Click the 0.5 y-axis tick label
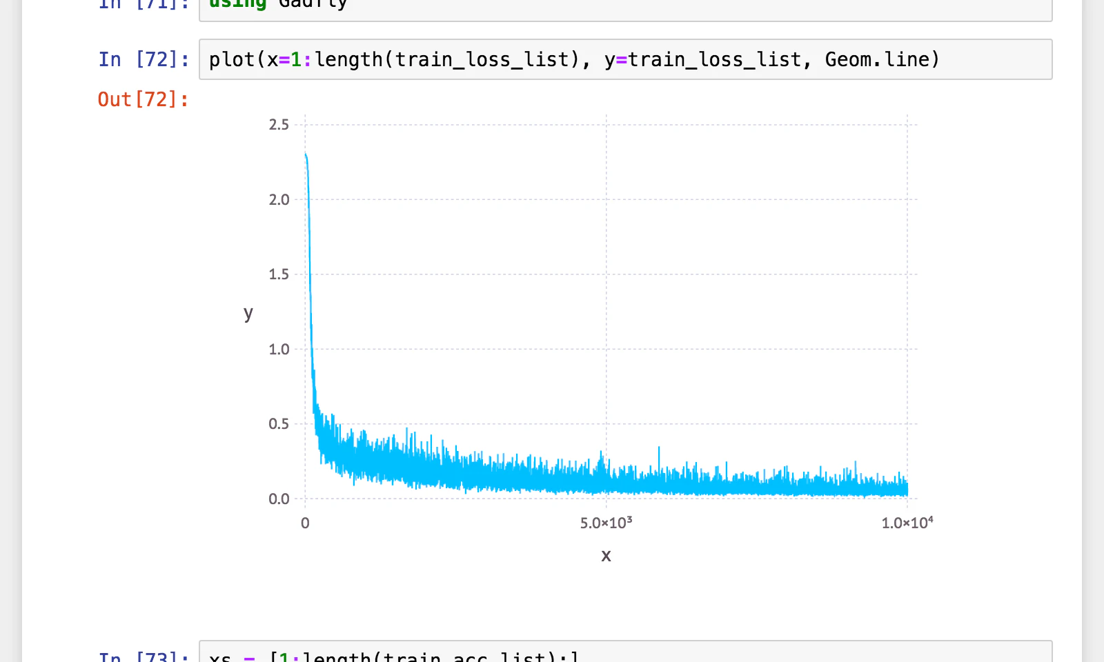Image resolution: width=1104 pixels, height=662 pixels. point(279,424)
